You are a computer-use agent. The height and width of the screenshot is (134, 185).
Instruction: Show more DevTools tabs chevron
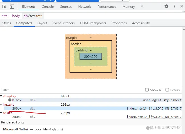142,6
